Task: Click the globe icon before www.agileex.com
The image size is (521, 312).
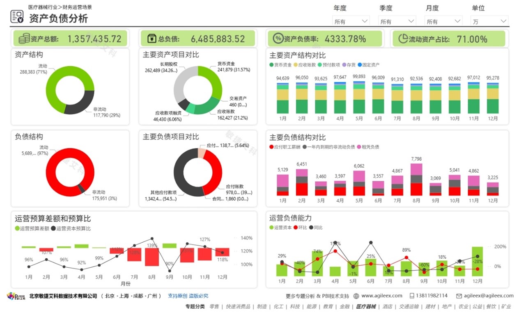Action: (356, 296)
